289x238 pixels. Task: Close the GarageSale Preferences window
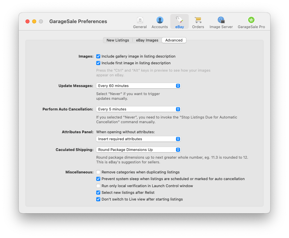tap(27, 21)
